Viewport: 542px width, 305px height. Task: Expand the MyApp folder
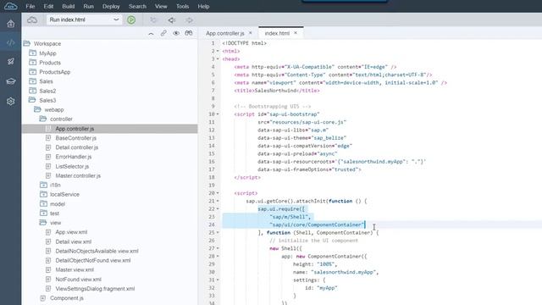point(32,53)
